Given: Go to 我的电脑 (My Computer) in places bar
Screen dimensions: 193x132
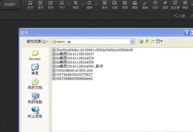Looking at the screenshot, I should pos(35,98).
